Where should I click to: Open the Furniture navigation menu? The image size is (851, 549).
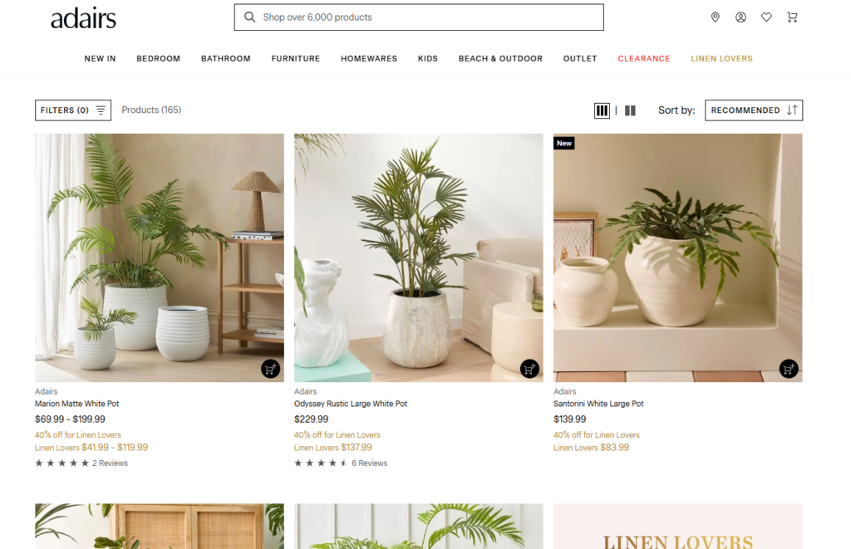[296, 59]
